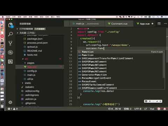Viewport: 168px width, 126px height.
Task: Click Trash in the macOS dock
Action: tap(2, 106)
